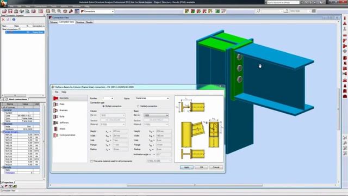Click the horizontal scrollbar under the 3D view

[x=195, y=185]
